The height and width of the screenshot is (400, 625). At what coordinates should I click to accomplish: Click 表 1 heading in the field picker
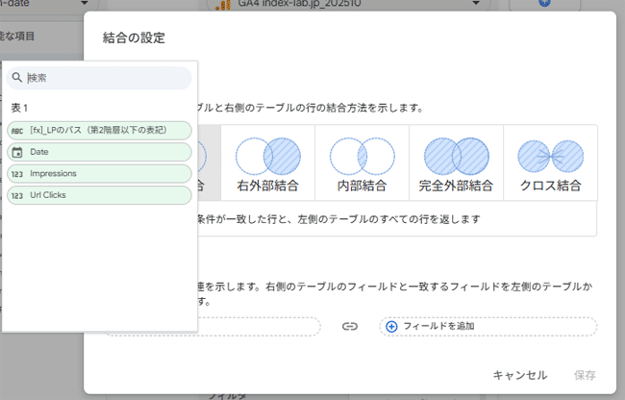coord(19,108)
